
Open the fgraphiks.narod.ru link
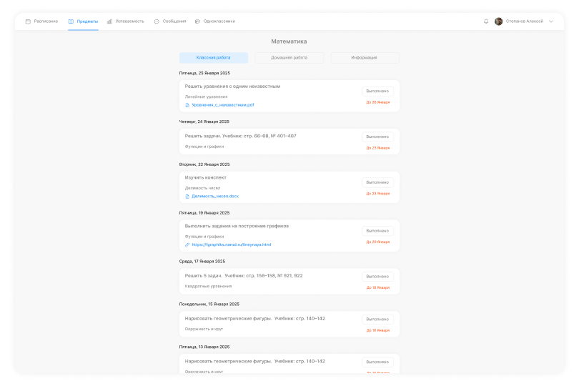(231, 244)
